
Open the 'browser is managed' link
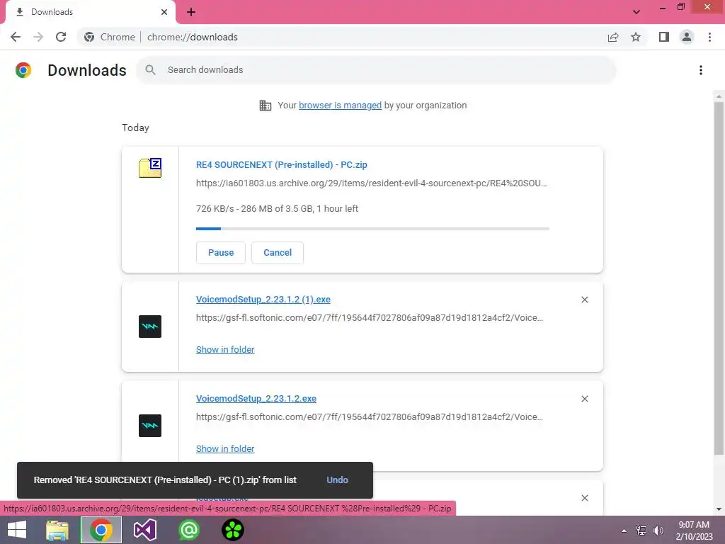[340, 106]
